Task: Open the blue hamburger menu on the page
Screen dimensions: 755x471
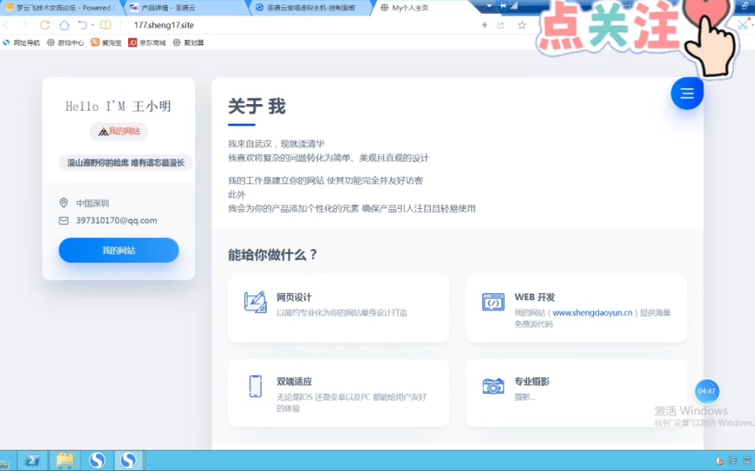Action: (686, 93)
